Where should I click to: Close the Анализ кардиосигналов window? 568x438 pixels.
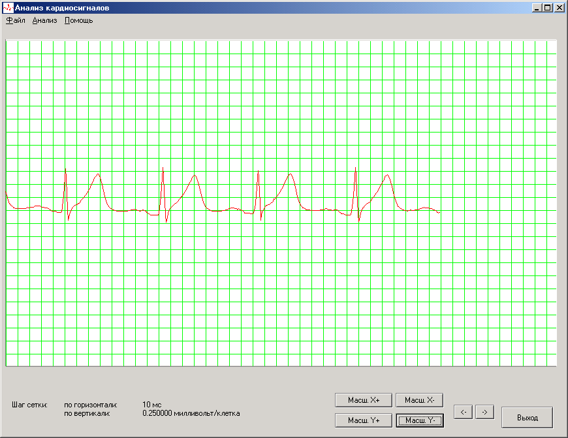pyautogui.click(x=559, y=8)
